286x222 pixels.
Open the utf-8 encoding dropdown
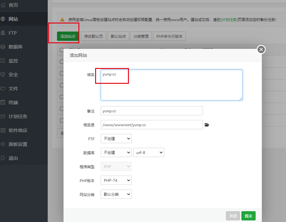pos(149,152)
